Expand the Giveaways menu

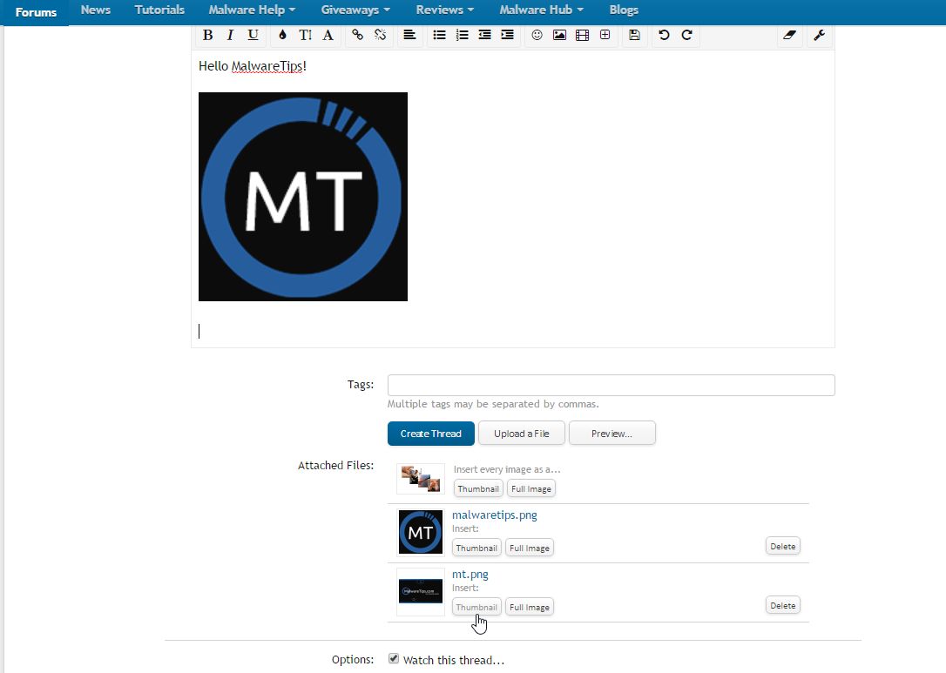pos(355,10)
